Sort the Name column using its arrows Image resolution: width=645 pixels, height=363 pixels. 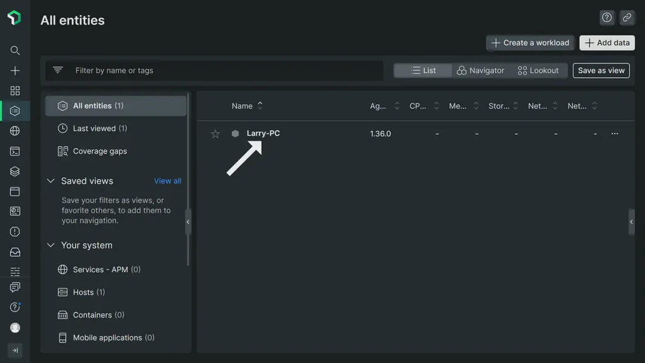tap(259, 105)
